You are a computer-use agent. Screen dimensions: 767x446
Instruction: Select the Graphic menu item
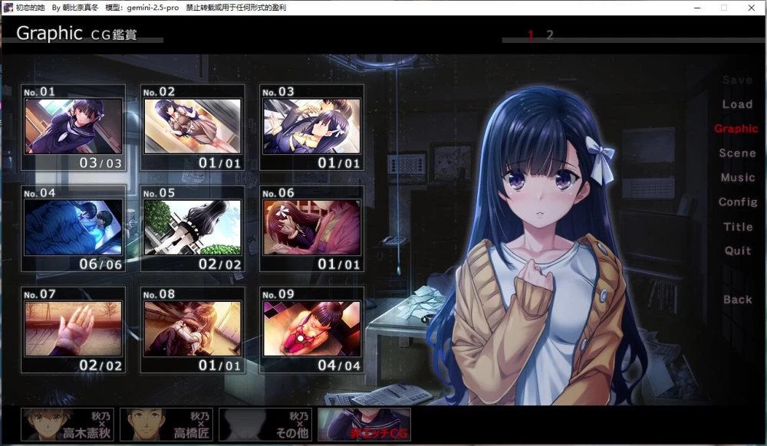pos(736,129)
